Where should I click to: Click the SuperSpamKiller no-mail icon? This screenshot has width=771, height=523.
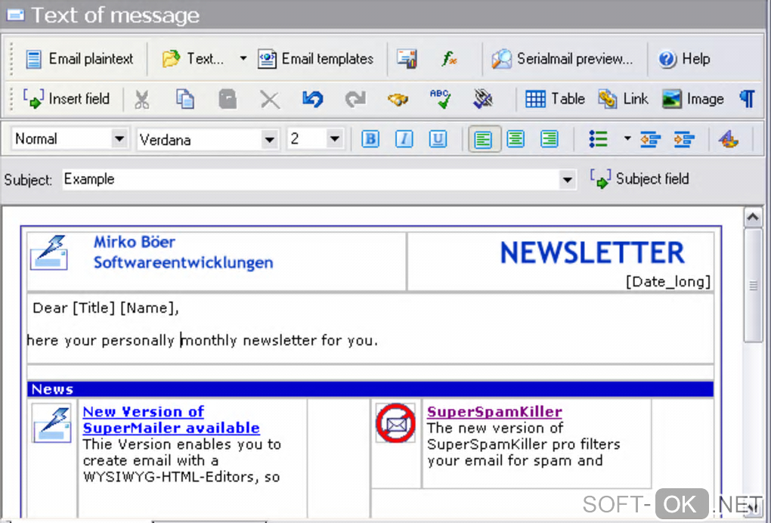[x=396, y=422]
